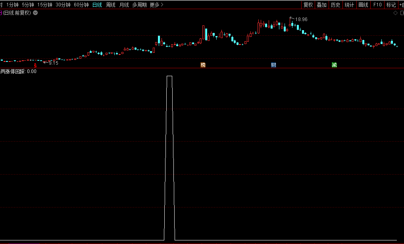
Task: Click the 统计 statistics button
Action: point(349,5)
